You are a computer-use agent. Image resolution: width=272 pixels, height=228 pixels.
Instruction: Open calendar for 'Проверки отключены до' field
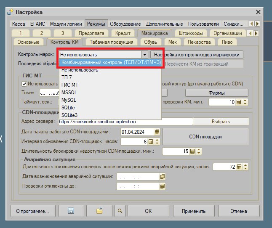(x=163, y=186)
